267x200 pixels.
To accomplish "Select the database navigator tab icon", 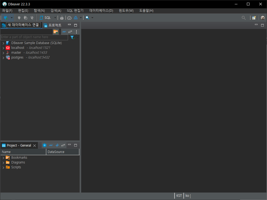I will 3,25.
